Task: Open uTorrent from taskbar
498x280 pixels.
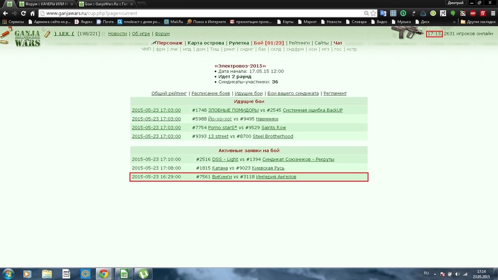Action: pos(144,274)
